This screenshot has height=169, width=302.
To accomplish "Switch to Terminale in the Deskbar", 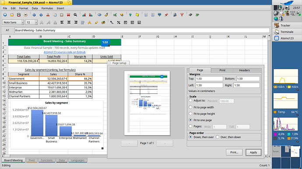I will pyautogui.click(x=287, y=32).
